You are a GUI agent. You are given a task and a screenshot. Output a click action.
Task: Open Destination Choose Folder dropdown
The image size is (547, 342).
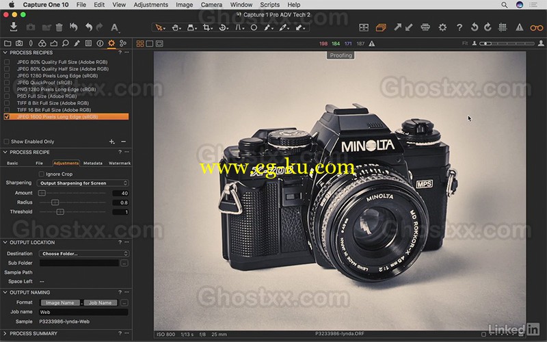point(83,253)
